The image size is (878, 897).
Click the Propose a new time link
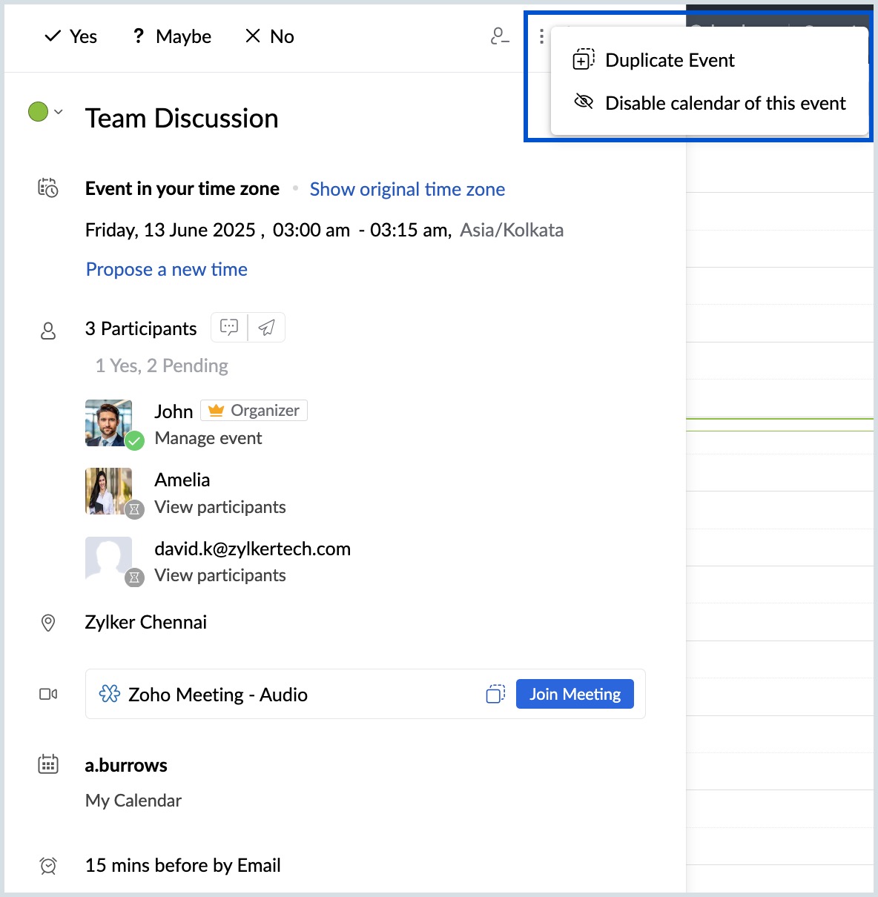(x=167, y=269)
